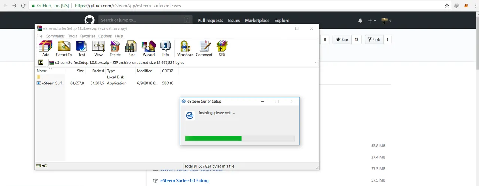Click the installation progress bar

(x=240, y=138)
